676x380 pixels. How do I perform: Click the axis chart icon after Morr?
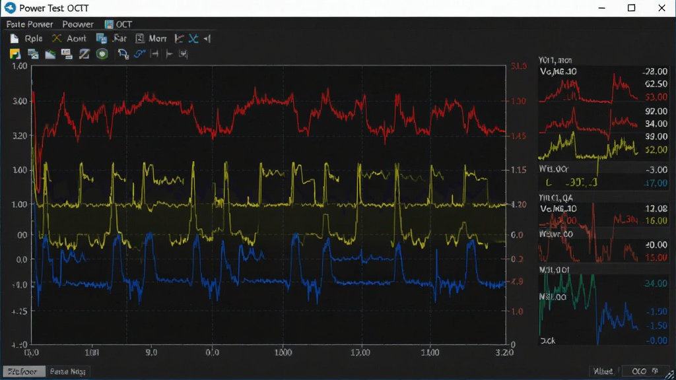click(x=179, y=39)
